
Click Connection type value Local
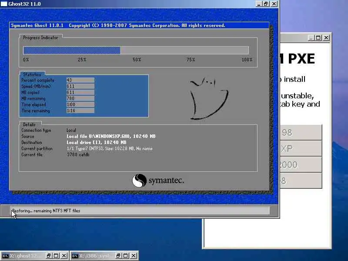coord(71,130)
